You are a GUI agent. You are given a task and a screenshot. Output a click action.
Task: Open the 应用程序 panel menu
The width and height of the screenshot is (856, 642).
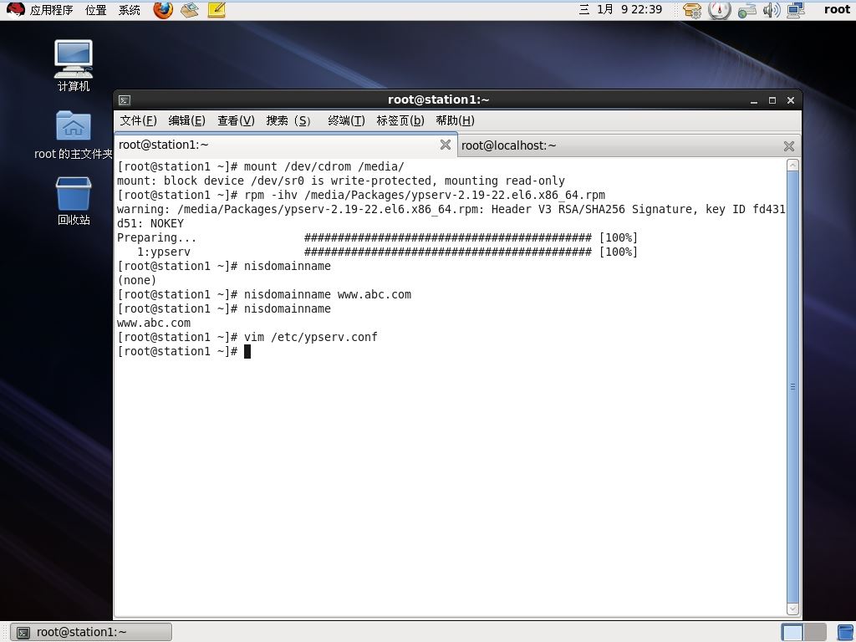coord(51,10)
